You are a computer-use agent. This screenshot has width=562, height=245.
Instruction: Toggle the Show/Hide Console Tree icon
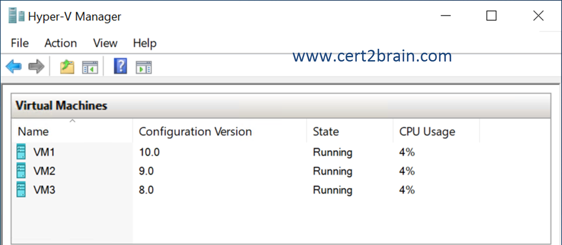pyautogui.click(x=90, y=67)
